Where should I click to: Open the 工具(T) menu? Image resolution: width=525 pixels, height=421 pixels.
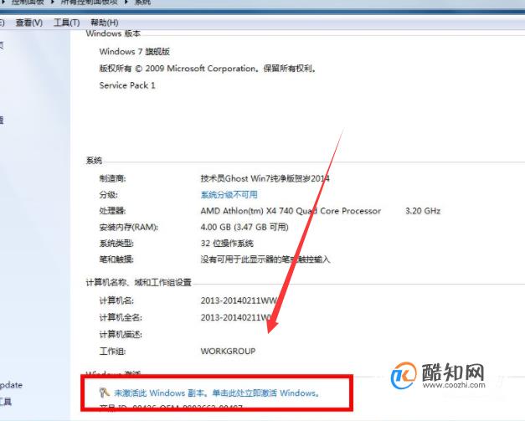point(67,23)
